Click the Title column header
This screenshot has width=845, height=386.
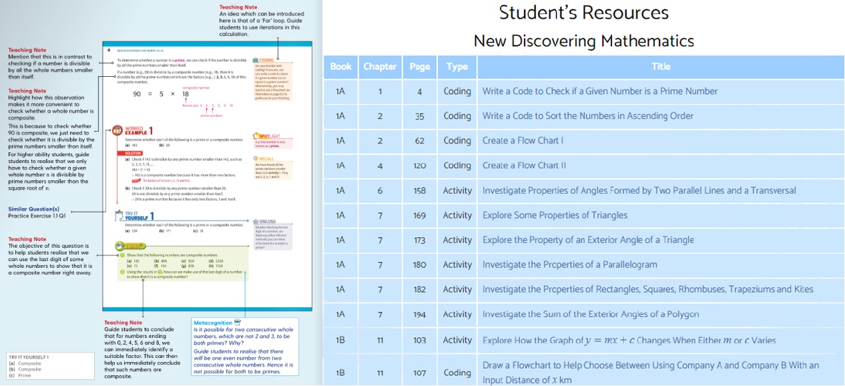click(x=661, y=67)
